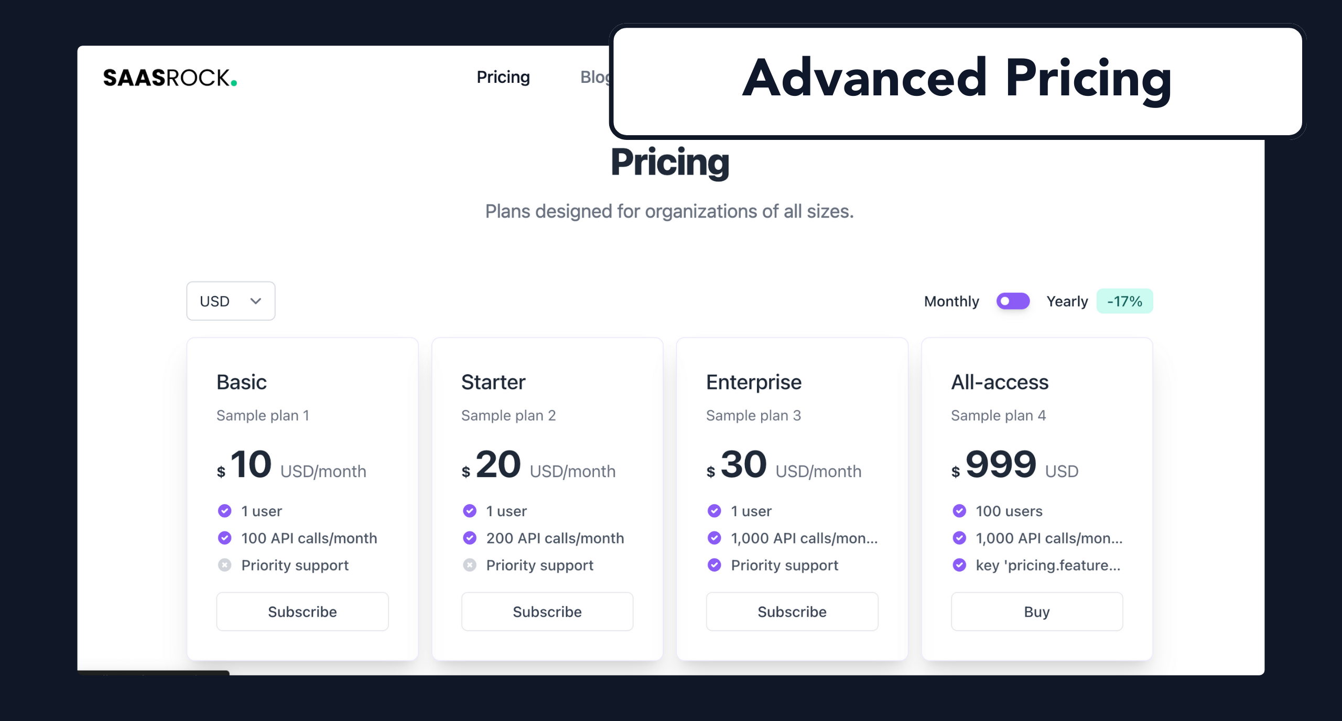Click Enterprise plan's Priority support checkmark icon
The height and width of the screenshot is (721, 1342).
pyautogui.click(x=714, y=565)
